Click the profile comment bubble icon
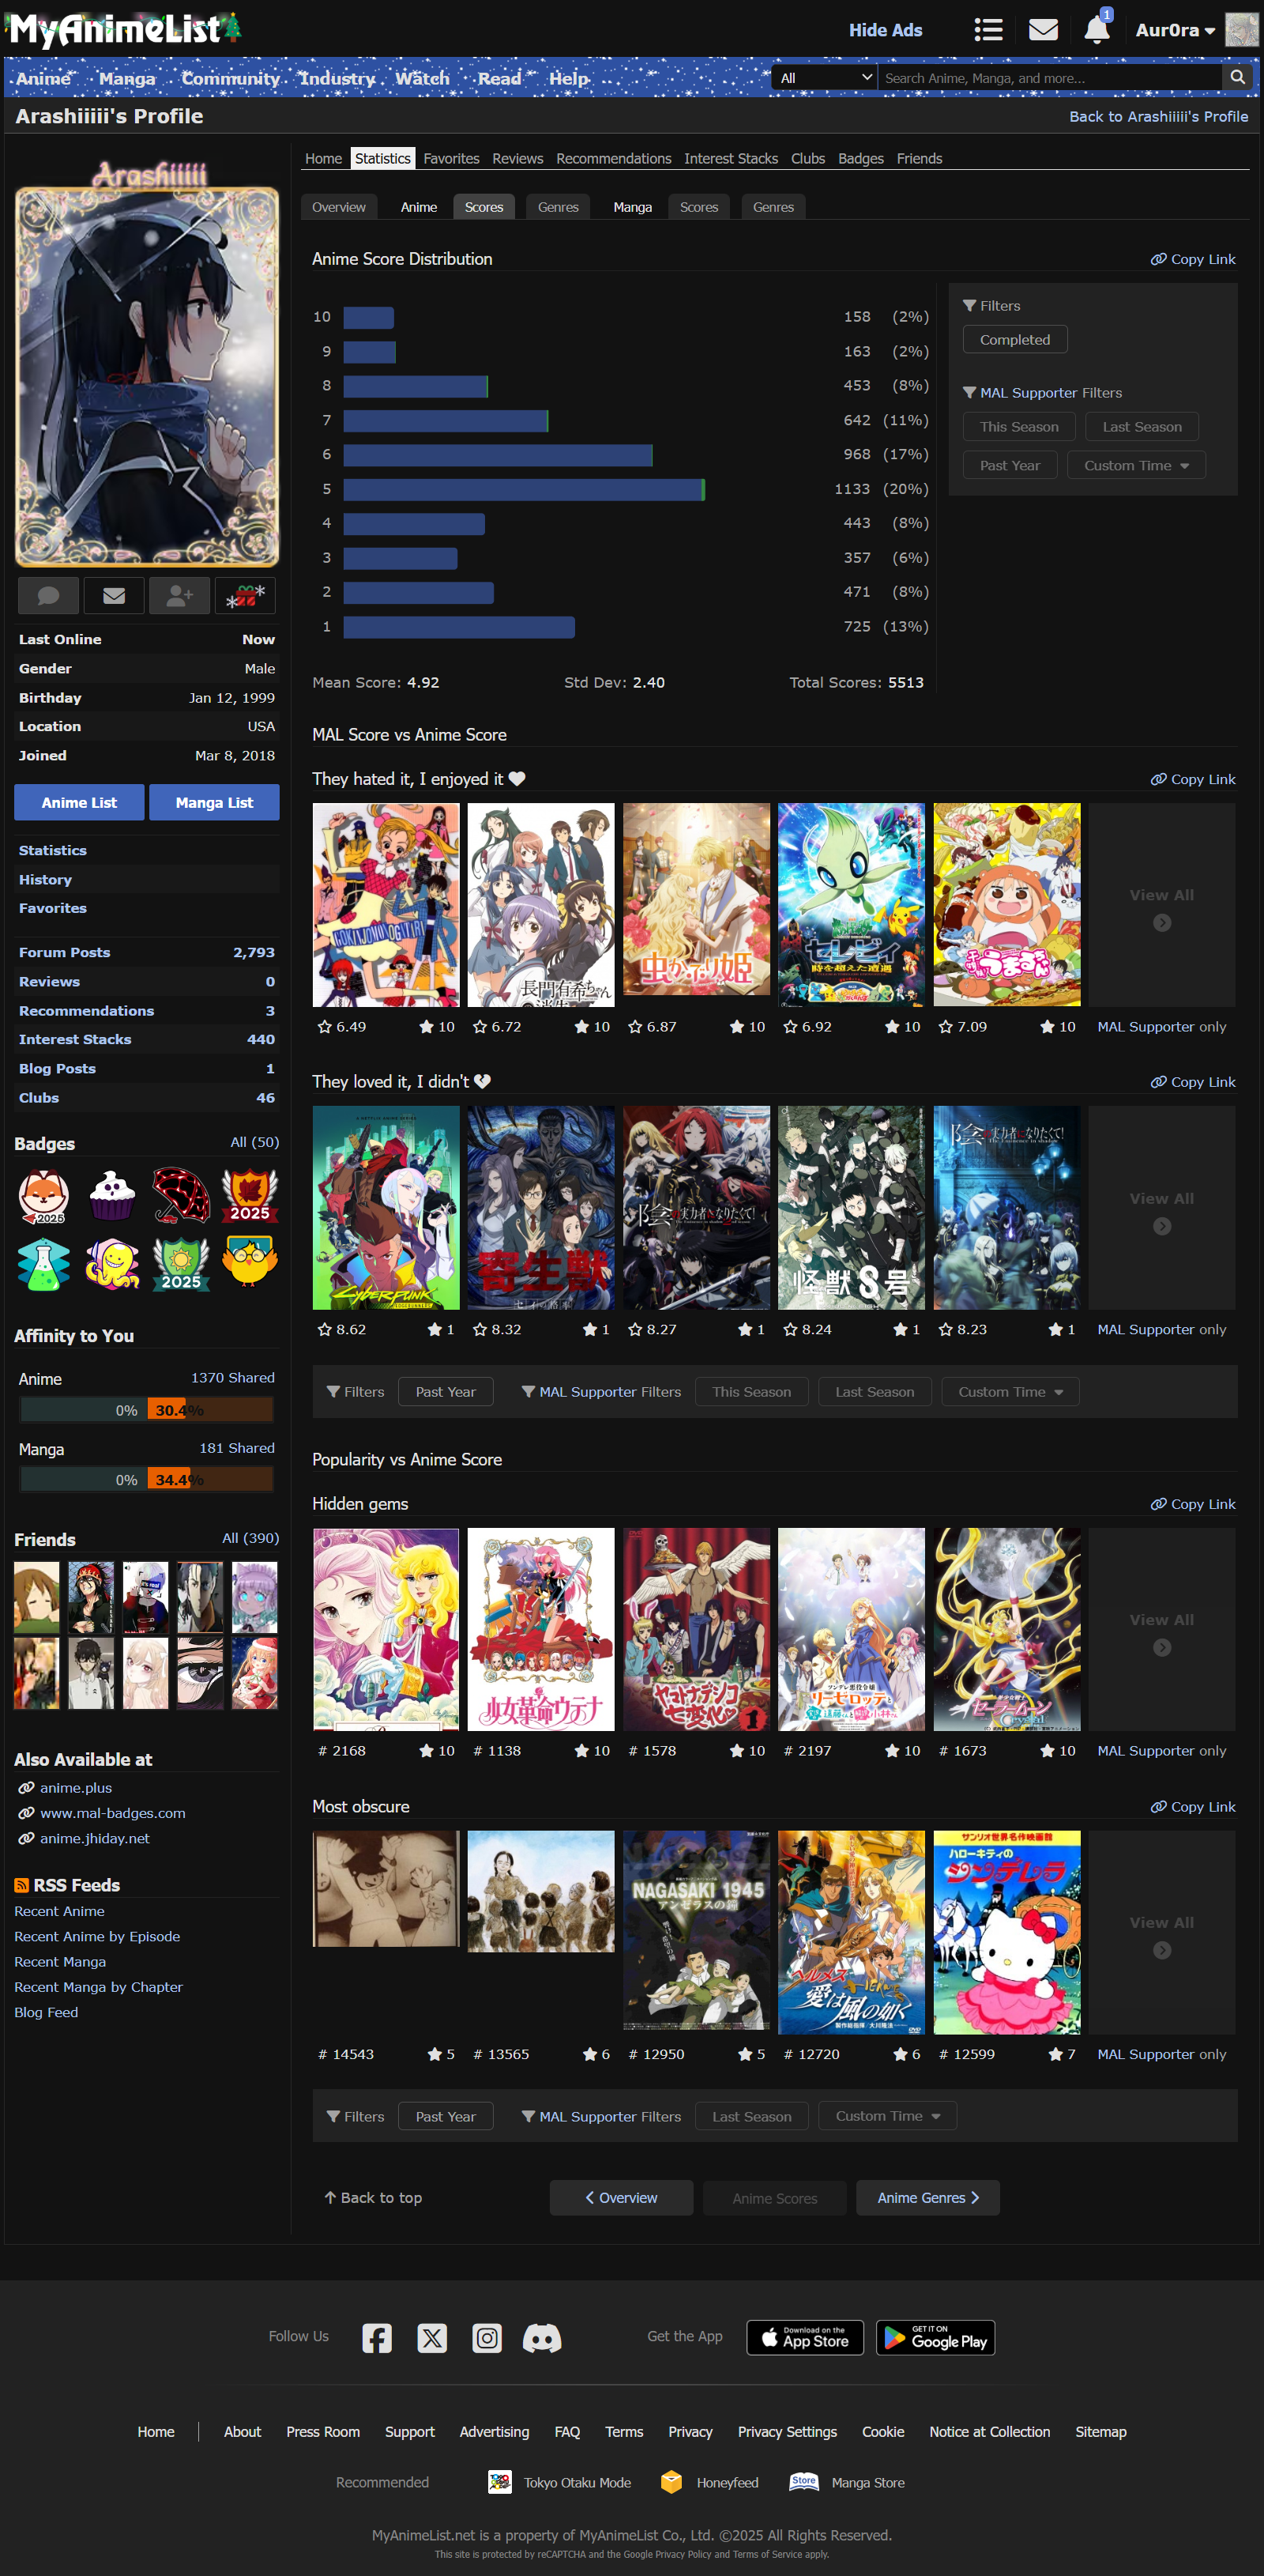The height and width of the screenshot is (2576, 1264). (48, 595)
